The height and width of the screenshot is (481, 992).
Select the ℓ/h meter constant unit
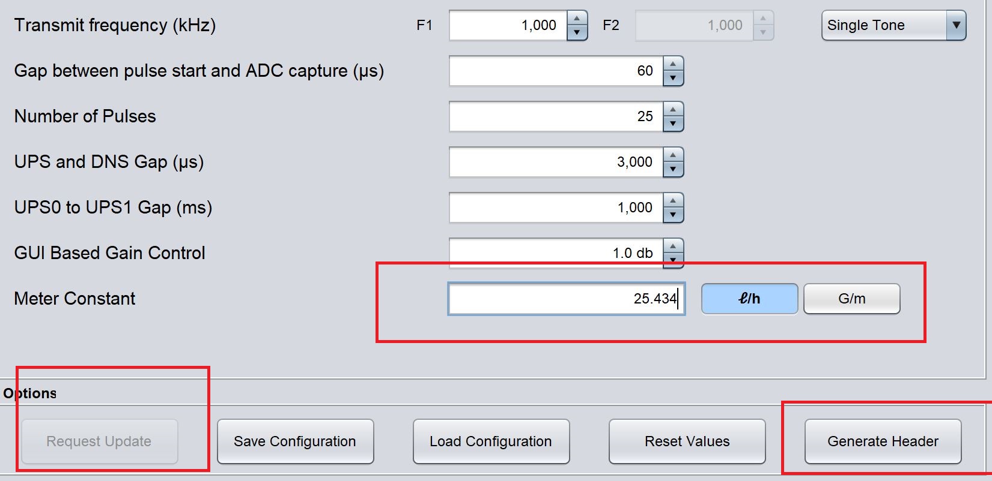pyautogui.click(x=749, y=299)
